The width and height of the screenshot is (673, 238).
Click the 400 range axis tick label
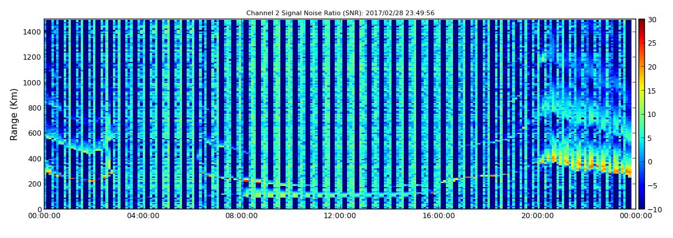tap(35, 158)
